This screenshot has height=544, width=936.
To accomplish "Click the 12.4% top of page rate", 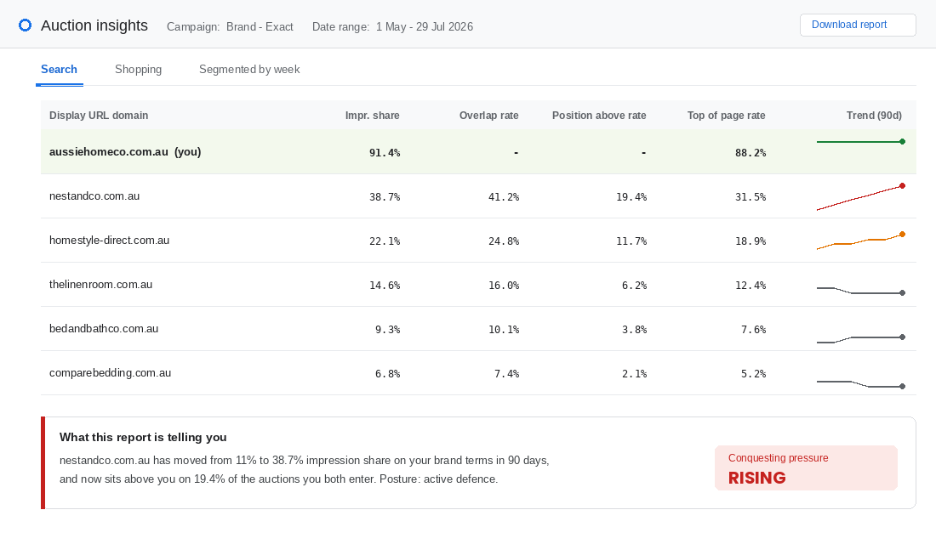I will click(751, 285).
